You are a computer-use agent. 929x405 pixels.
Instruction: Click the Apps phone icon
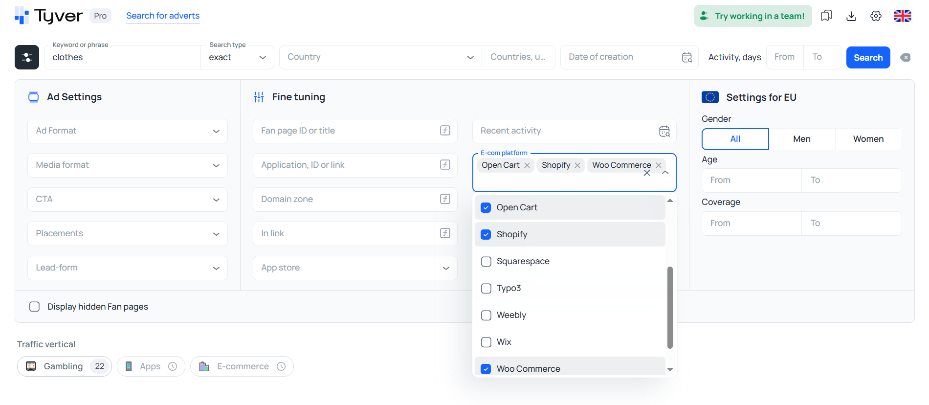pos(129,366)
